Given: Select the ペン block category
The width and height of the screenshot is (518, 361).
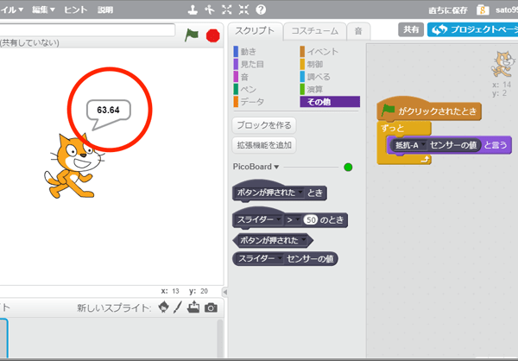Looking at the screenshot, I should 245,89.
